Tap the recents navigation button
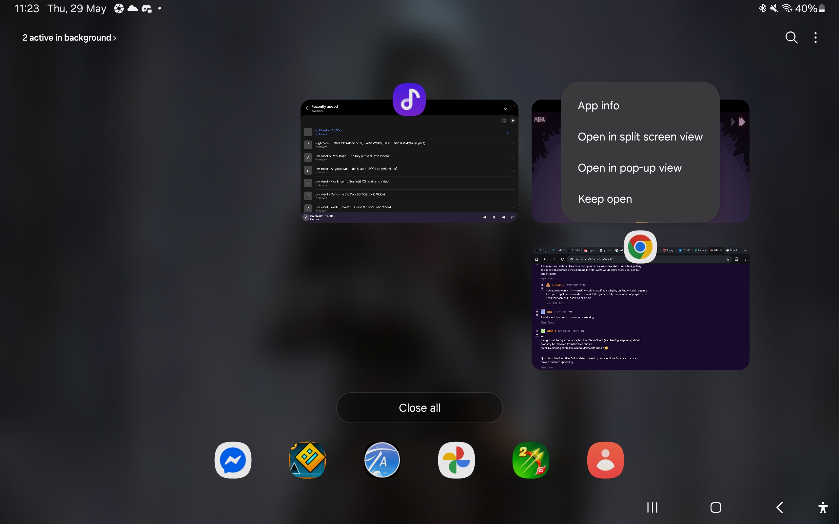Image resolution: width=839 pixels, height=524 pixels. click(652, 507)
